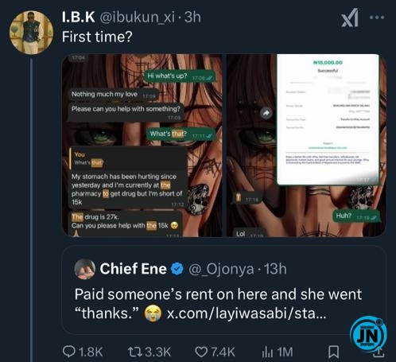Open the right payment receipt screenshot
The width and height of the screenshot is (396, 362).
[x=306, y=145]
